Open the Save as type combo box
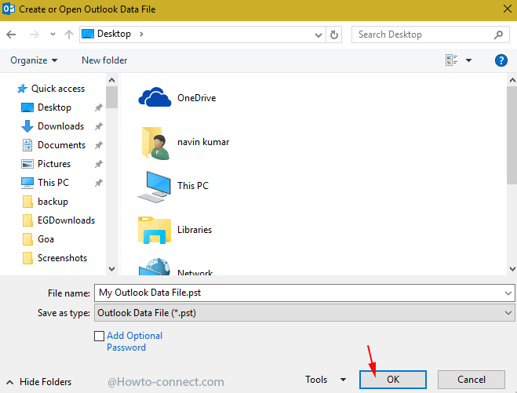The height and width of the screenshot is (393, 517). click(x=304, y=312)
